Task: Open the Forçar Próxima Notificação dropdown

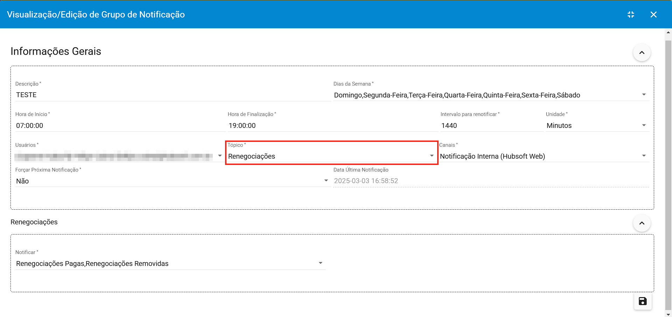Action: click(x=173, y=181)
